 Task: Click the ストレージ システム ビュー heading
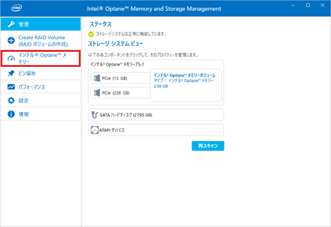click(116, 44)
